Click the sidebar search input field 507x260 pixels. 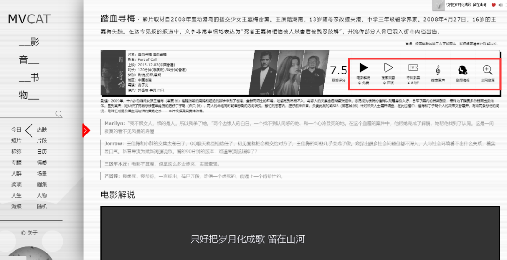click(x=28, y=114)
